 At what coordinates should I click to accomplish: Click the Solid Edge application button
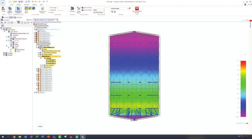(3, 2)
